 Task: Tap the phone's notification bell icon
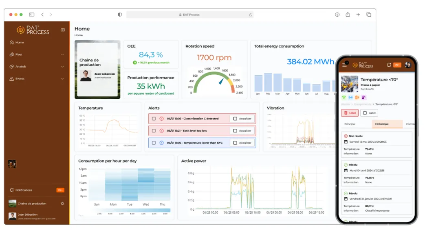point(389,65)
